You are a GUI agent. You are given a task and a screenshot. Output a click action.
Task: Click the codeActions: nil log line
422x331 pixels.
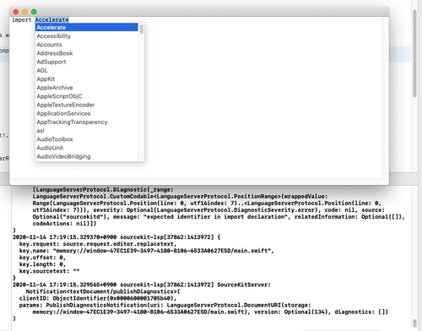point(64,224)
